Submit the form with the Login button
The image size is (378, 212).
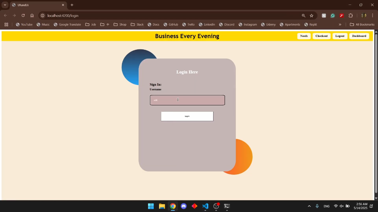point(187,116)
